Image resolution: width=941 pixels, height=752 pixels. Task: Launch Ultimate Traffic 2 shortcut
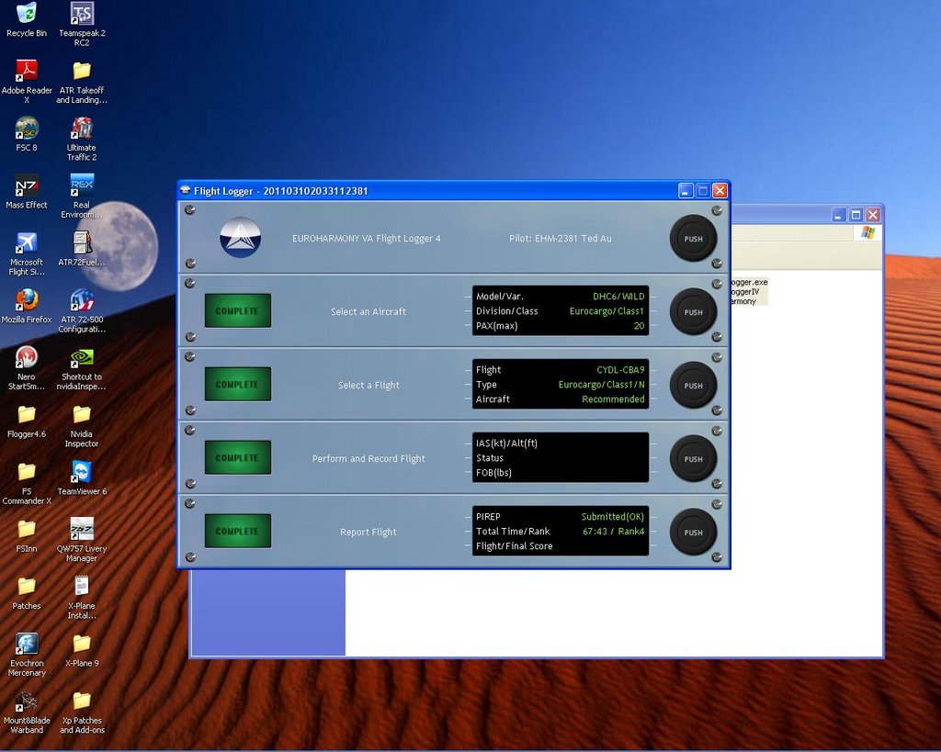click(82, 129)
